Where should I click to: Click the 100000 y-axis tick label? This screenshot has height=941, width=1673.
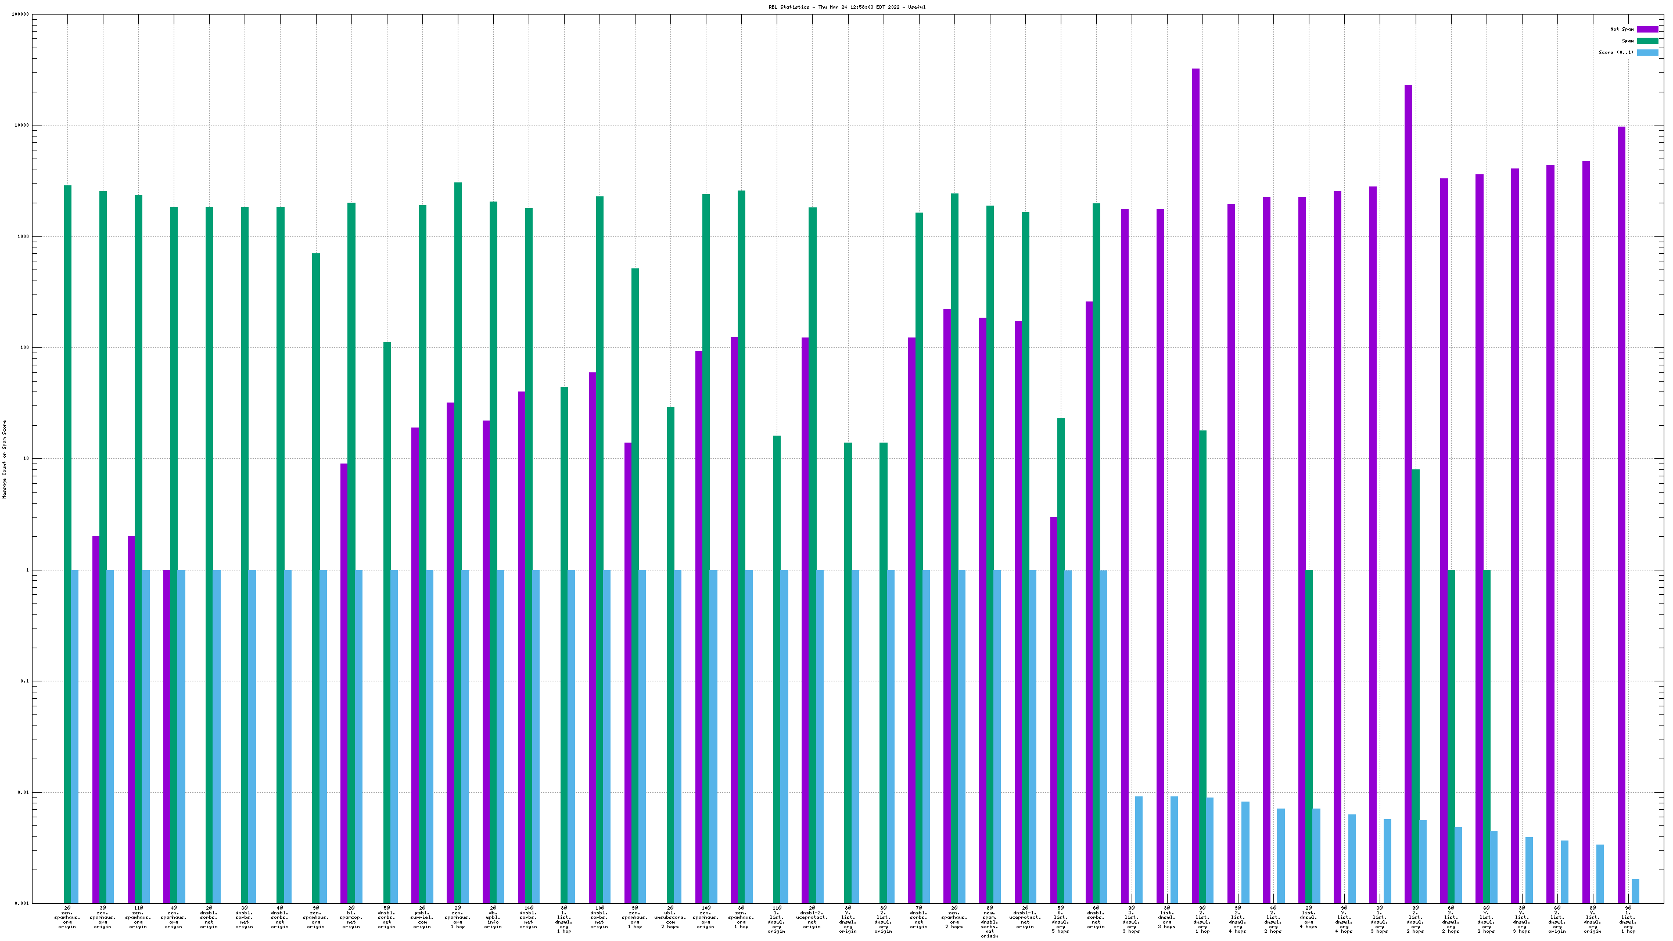(x=20, y=15)
